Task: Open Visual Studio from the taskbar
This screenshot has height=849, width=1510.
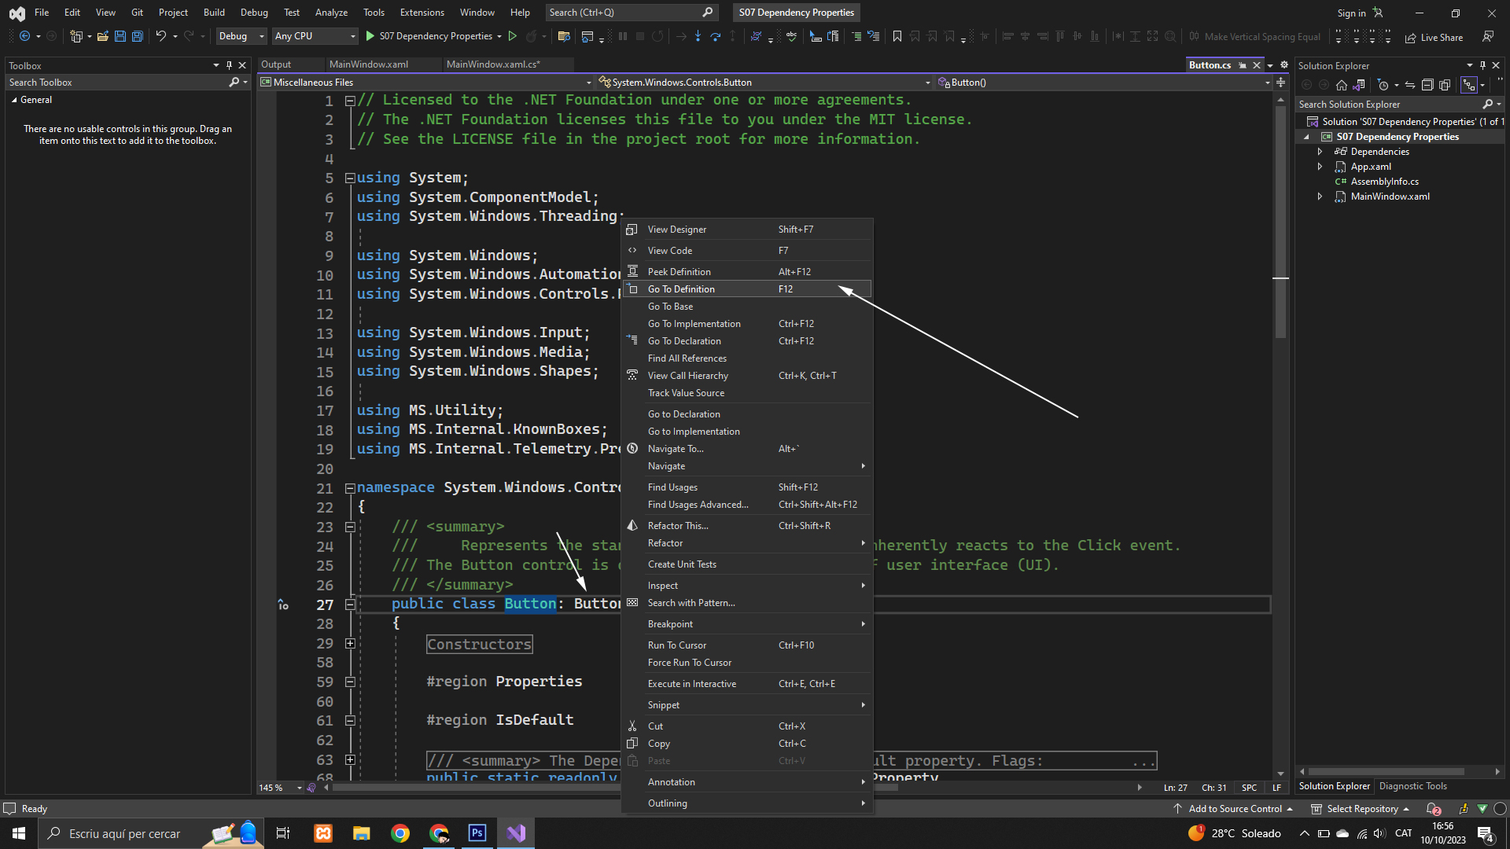Action: (516, 833)
